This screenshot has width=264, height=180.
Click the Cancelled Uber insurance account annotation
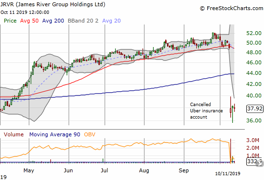(x=206, y=111)
